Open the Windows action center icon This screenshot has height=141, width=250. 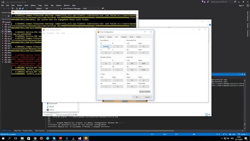(x=246, y=138)
